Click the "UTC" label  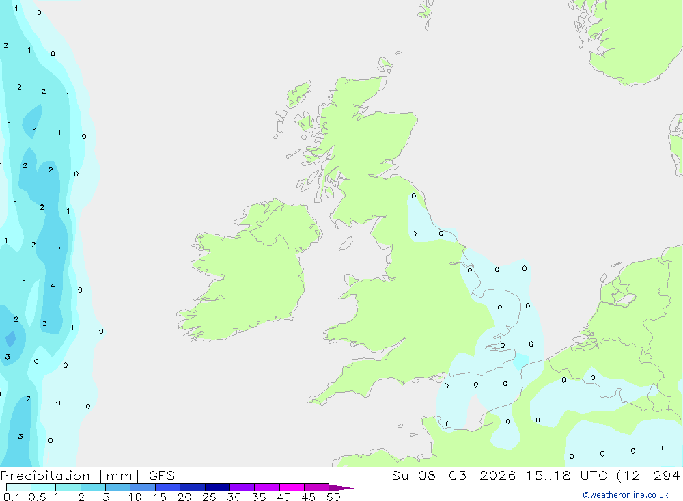[x=594, y=476]
